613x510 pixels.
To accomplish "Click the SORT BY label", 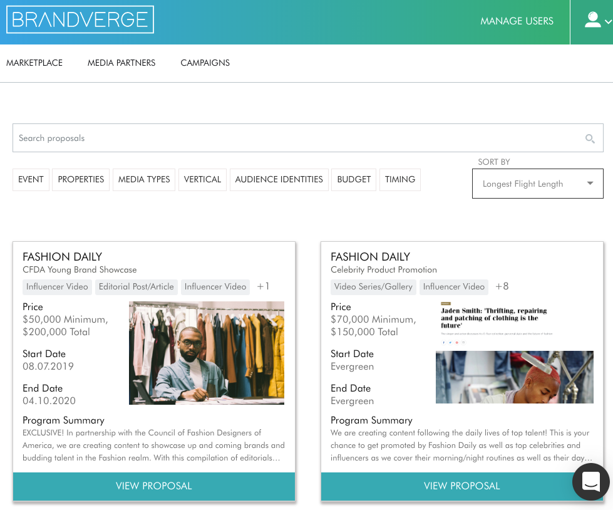I will 494,162.
